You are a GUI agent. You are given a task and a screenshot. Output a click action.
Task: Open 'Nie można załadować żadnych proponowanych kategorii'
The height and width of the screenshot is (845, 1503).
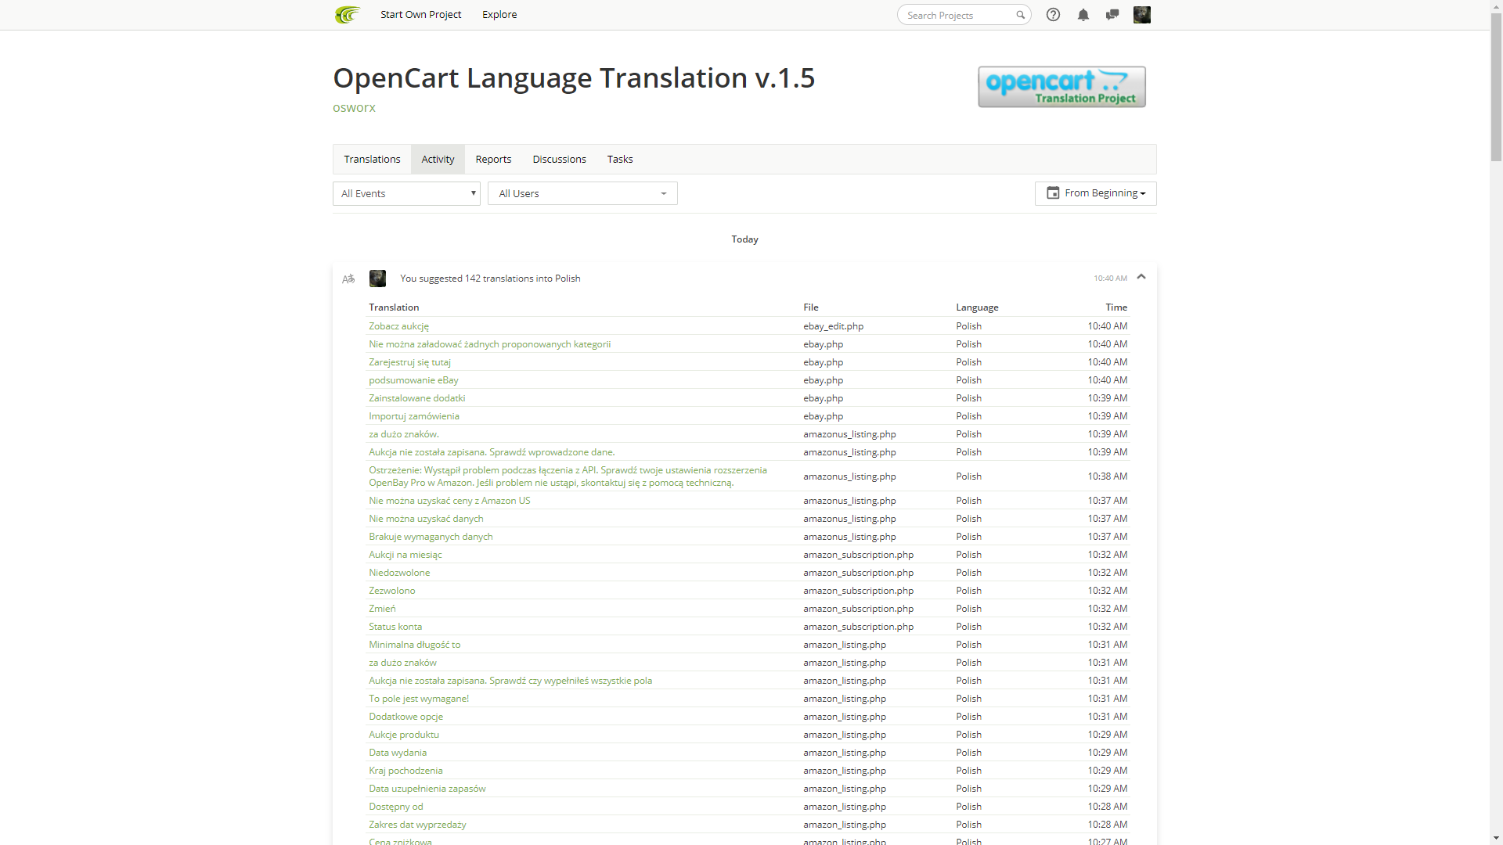tap(489, 344)
